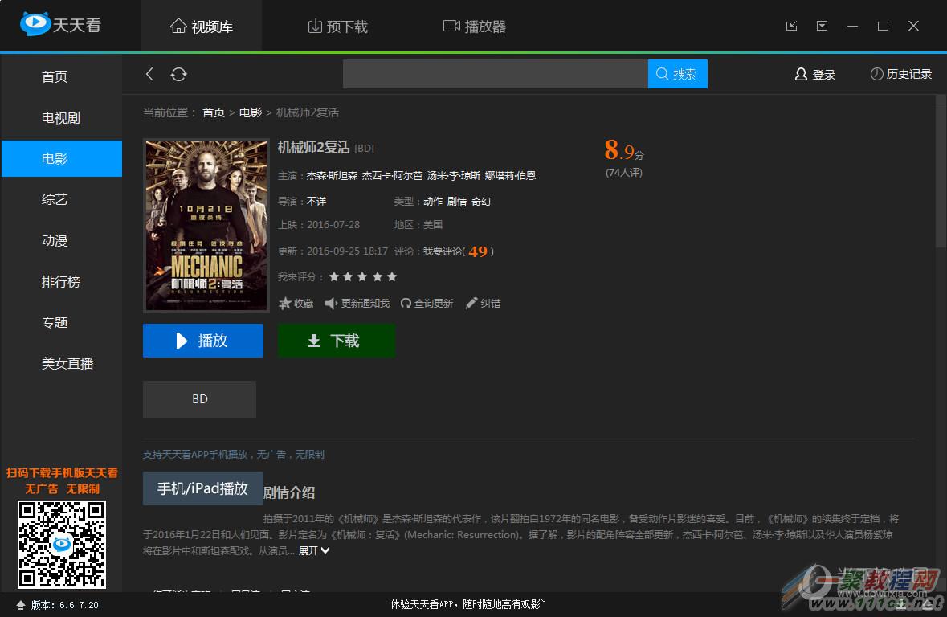Rate the movie with the fourth star

pos(378,277)
